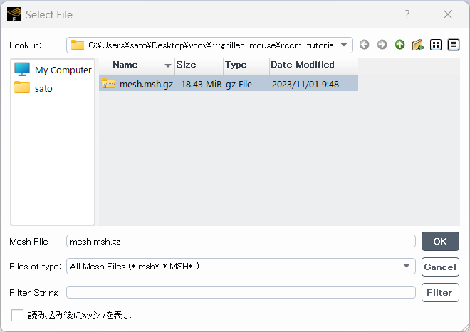The height and width of the screenshot is (332, 470).
Task: Click the Filter String input field
Action: pos(241,292)
